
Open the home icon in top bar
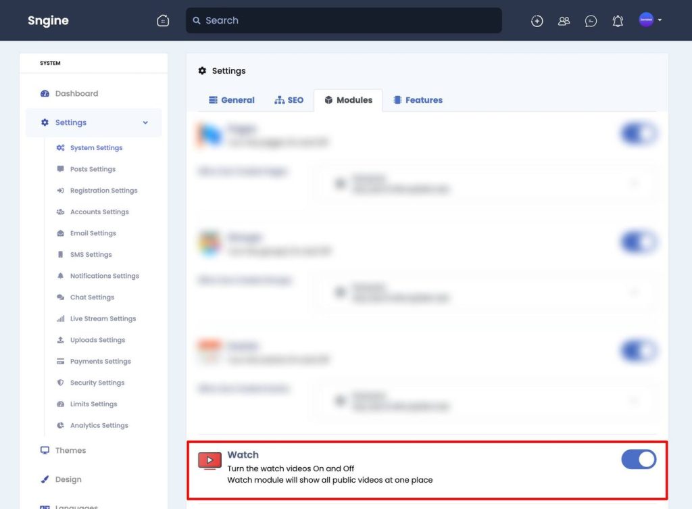(163, 20)
